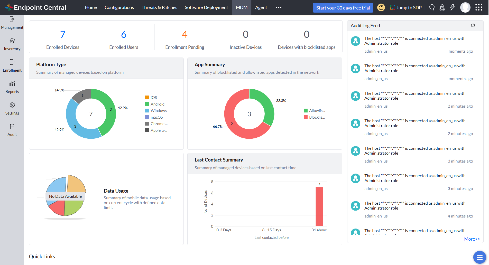Open Devices with blocklisted apps count
The image size is (489, 265).
click(x=307, y=34)
